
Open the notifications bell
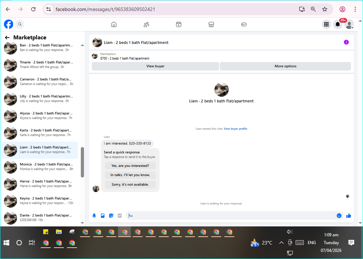(338, 24)
